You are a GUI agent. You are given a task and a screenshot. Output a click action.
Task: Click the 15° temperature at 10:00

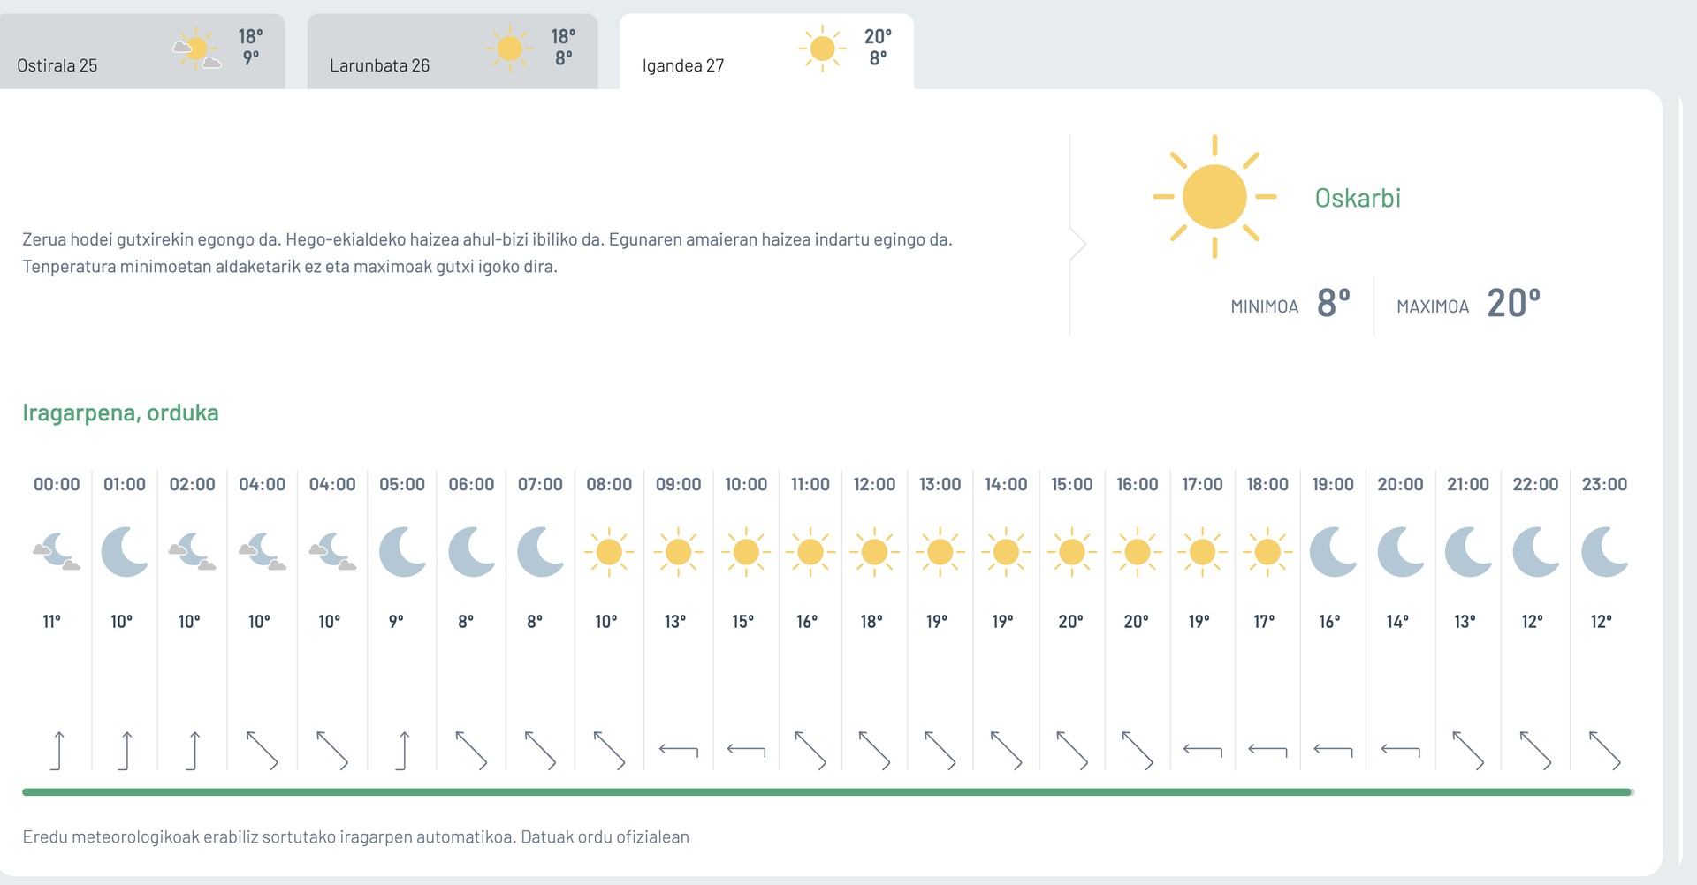click(x=743, y=622)
